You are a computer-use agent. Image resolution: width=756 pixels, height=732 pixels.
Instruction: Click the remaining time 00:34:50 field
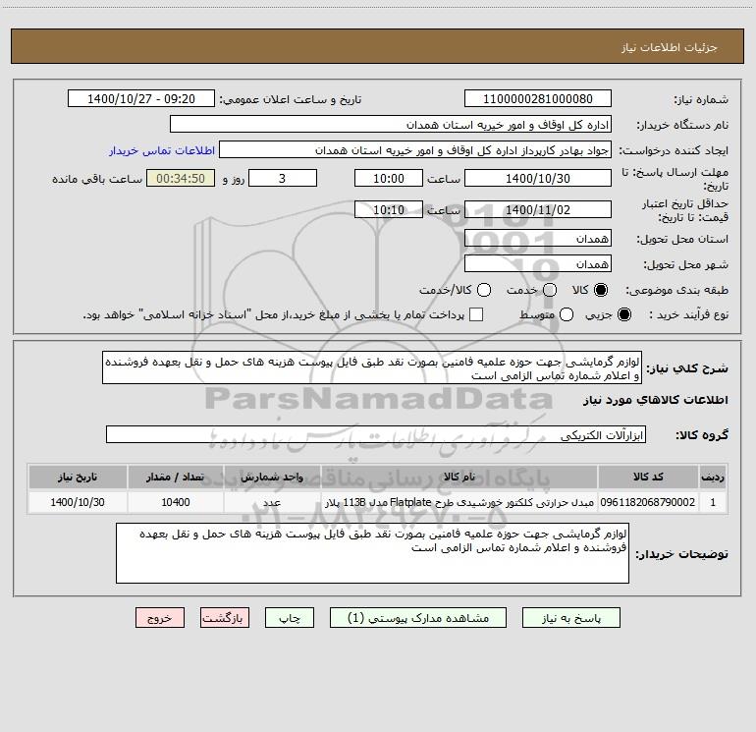click(181, 178)
